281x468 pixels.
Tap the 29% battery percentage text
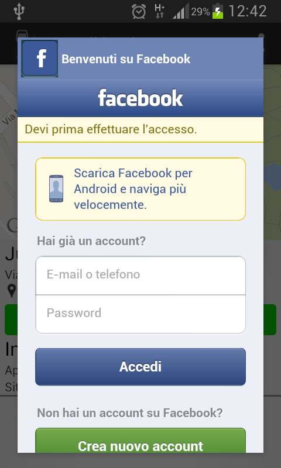click(201, 12)
